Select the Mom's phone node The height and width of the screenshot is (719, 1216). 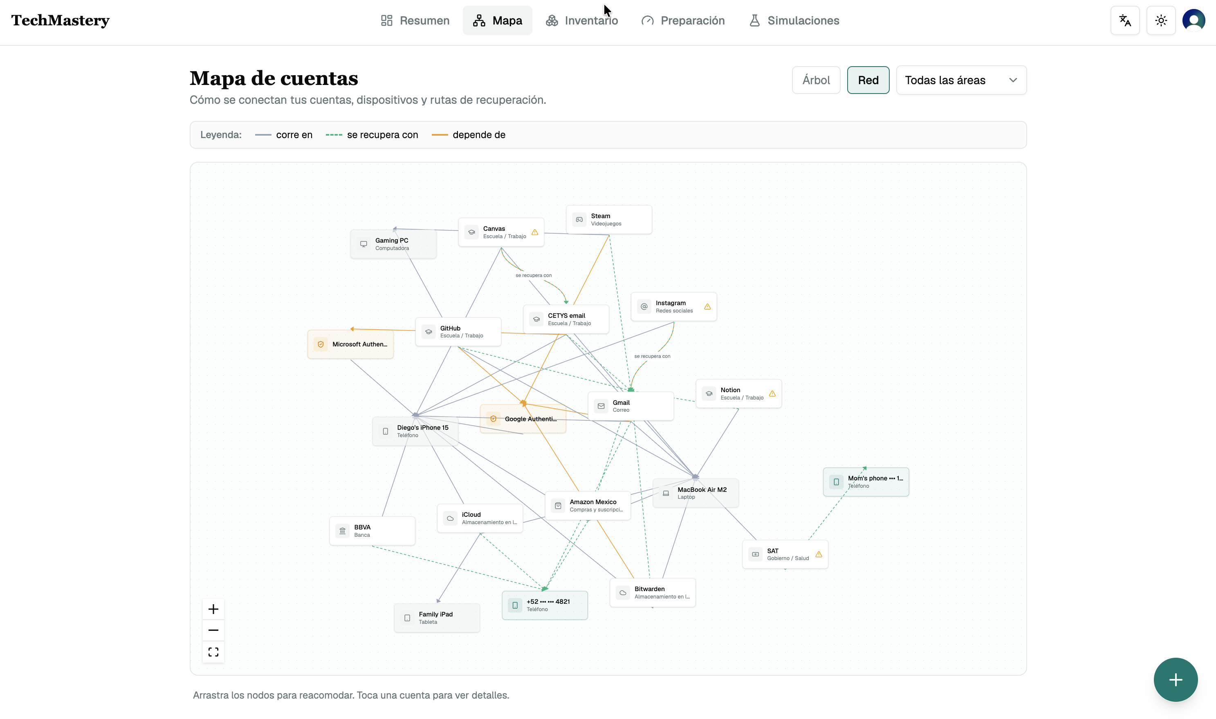(x=866, y=482)
